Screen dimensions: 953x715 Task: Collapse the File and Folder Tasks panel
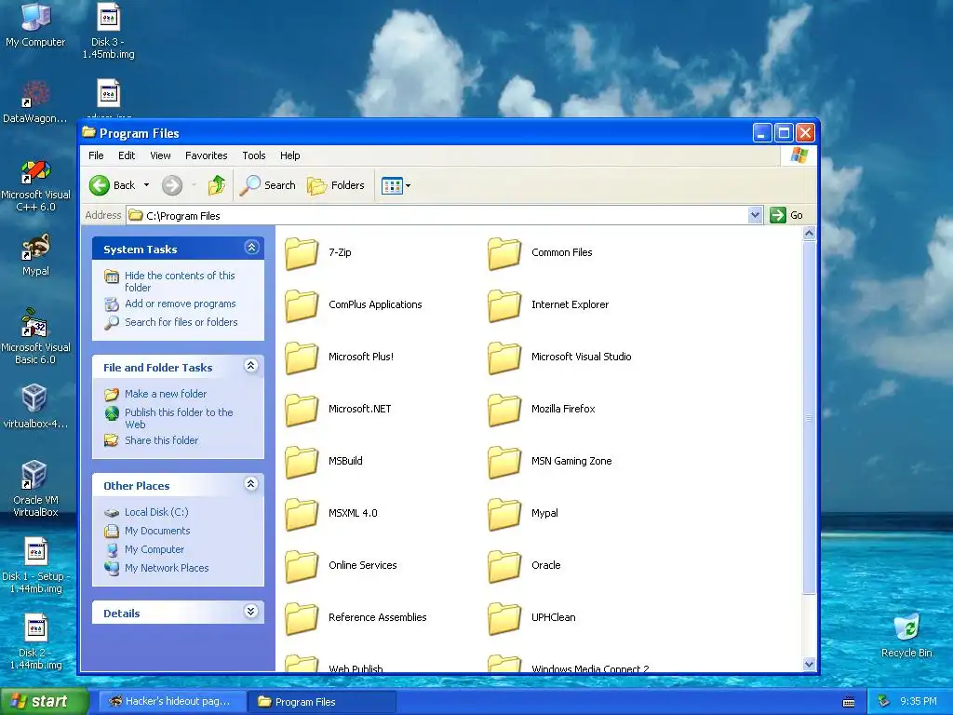(x=251, y=365)
